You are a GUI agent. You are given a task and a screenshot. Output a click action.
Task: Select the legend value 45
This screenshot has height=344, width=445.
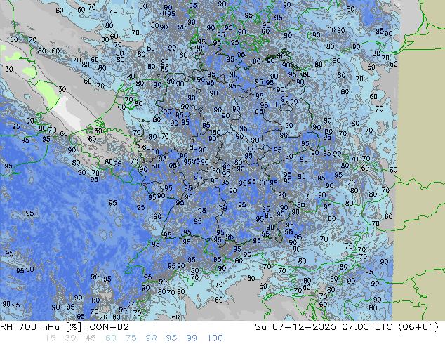click(x=91, y=338)
